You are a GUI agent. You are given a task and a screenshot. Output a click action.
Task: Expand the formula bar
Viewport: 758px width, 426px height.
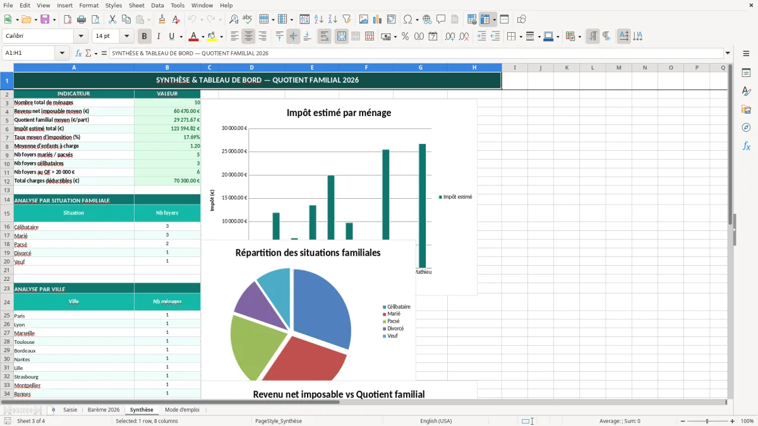pos(728,53)
